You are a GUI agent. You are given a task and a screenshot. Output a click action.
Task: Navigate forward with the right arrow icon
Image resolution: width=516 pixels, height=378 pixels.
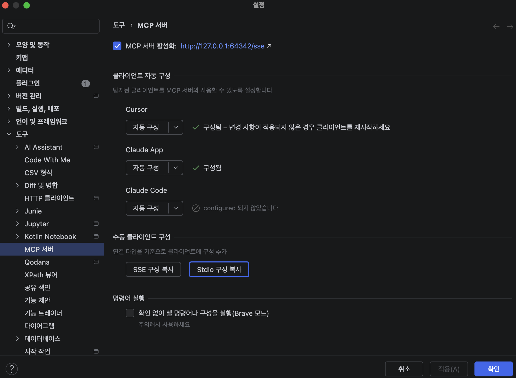[510, 26]
